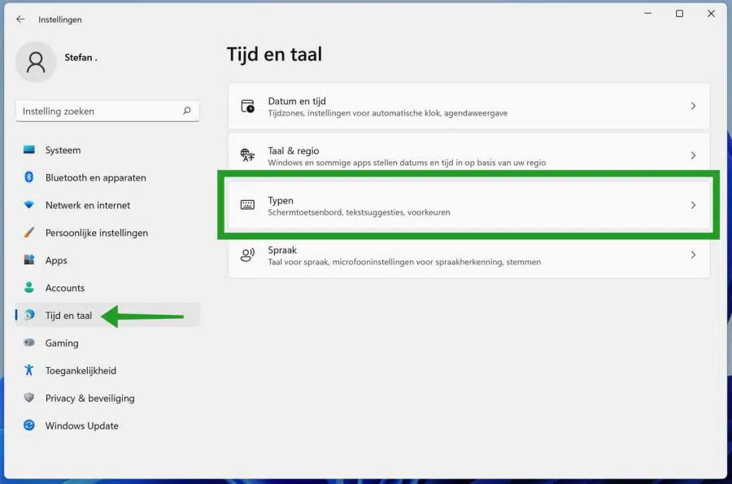Open Persoonlijke instellingen section

point(97,233)
